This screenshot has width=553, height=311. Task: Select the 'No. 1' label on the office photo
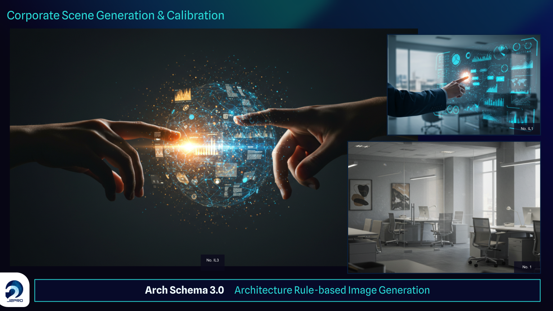(x=527, y=267)
